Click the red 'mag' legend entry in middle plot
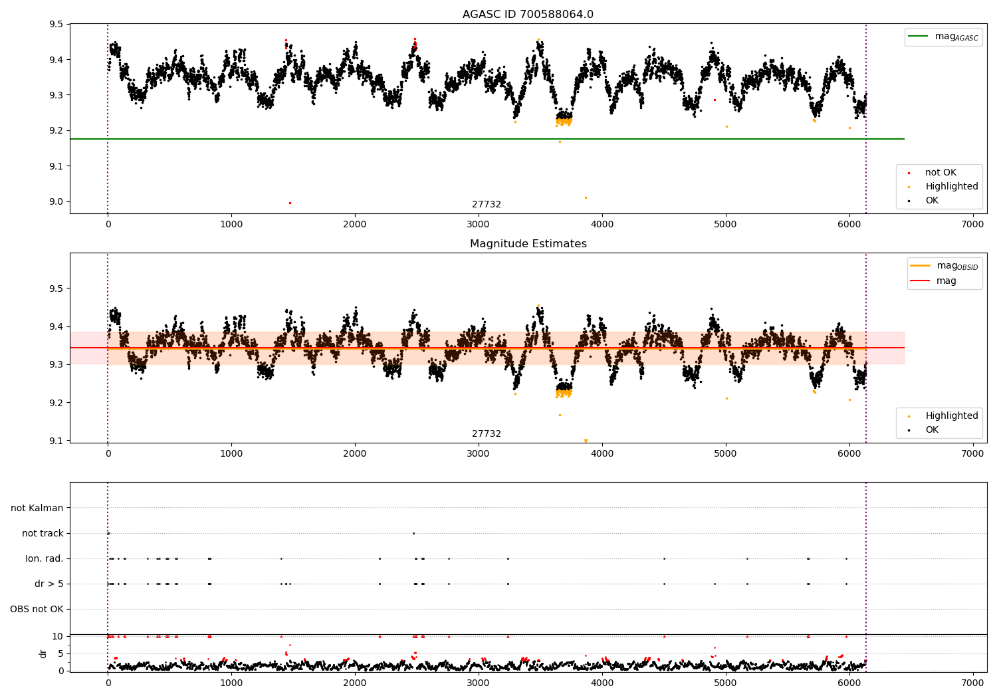 point(934,281)
